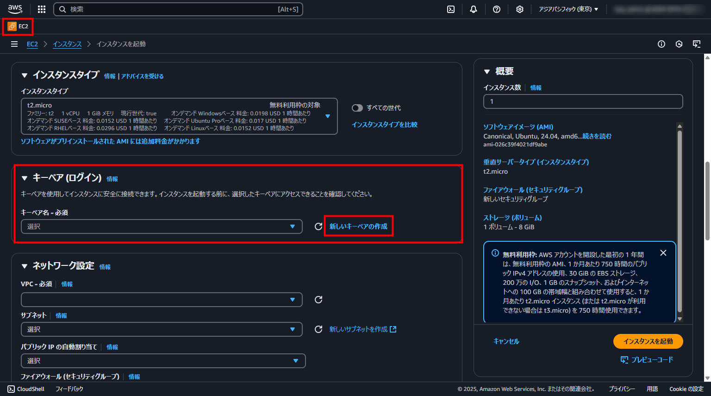Open info link next to VPC label

click(67, 284)
